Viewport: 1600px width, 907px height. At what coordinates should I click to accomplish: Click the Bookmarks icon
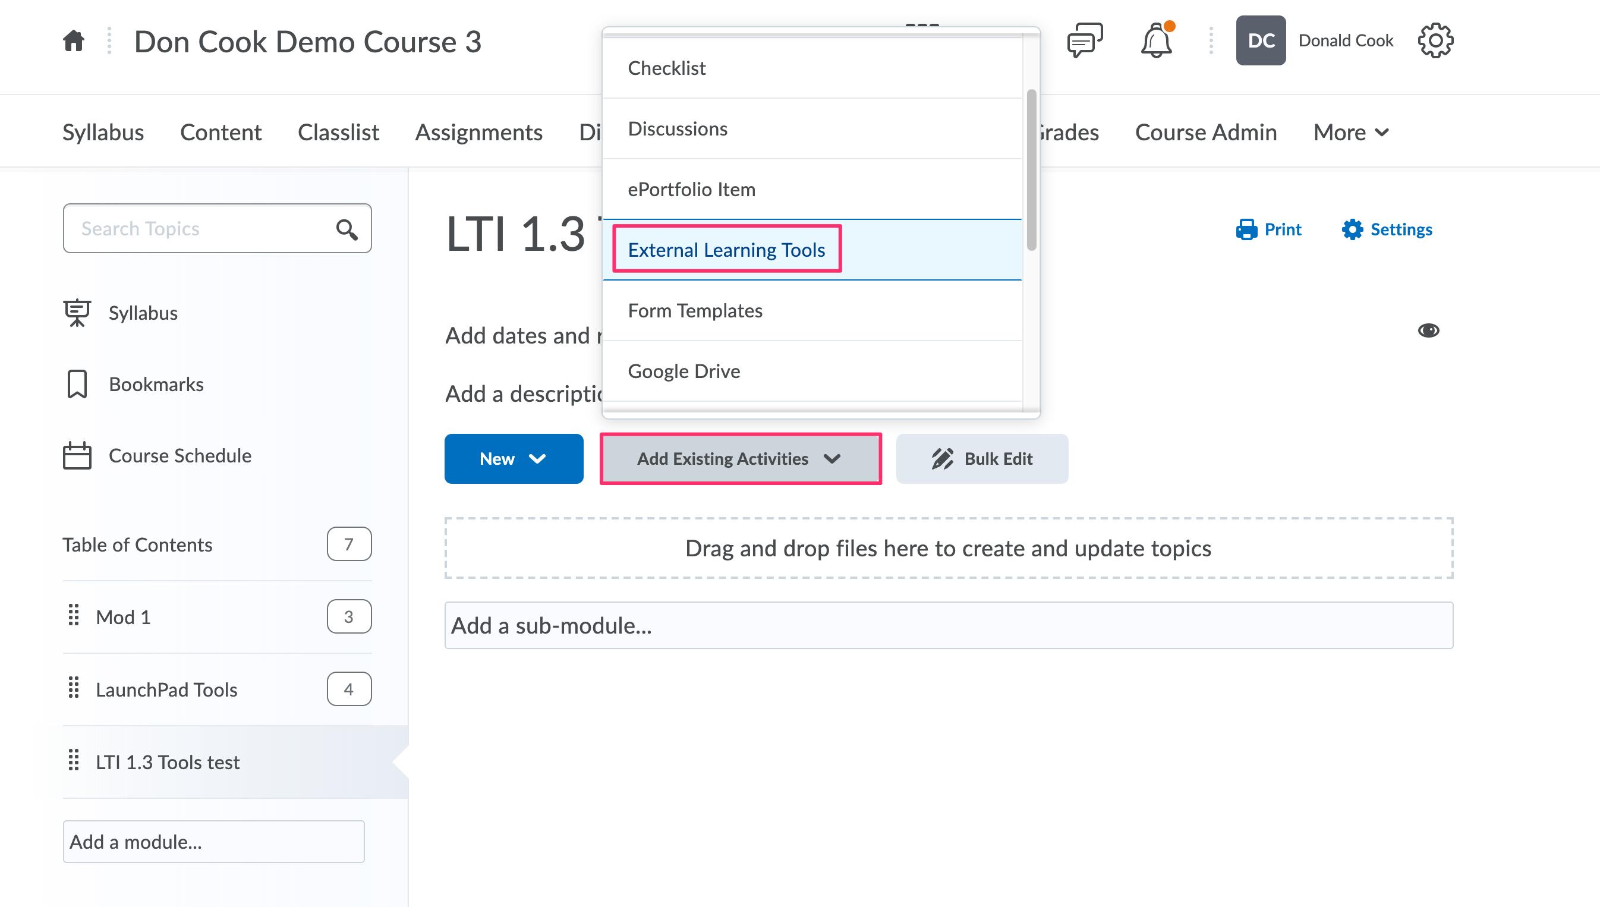coord(76,384)
